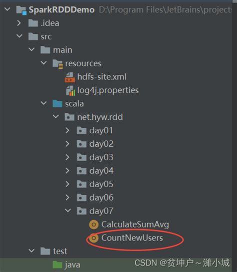Select the main folder label
This screenshot has width=237, height=272.
pyautogui.click(x=62, y=50)
